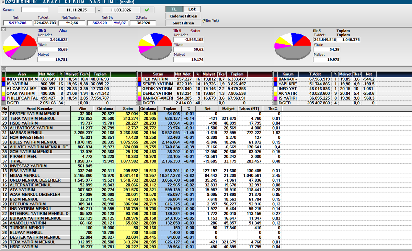Click blue swatch beside SEKER YATIRIM
The height and width of the screenshot is (251, 412).
(139, 84)
